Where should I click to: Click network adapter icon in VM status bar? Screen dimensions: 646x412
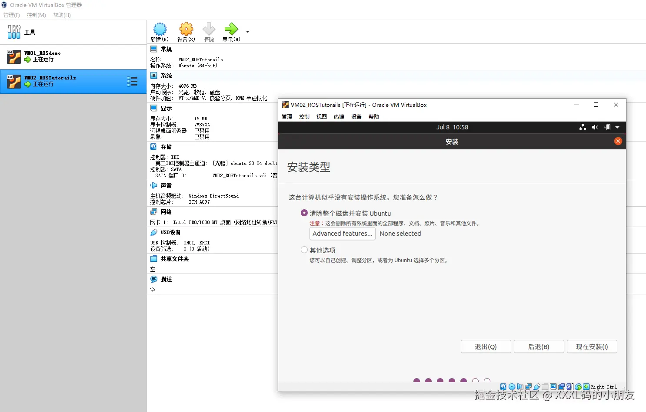(529, 386)
